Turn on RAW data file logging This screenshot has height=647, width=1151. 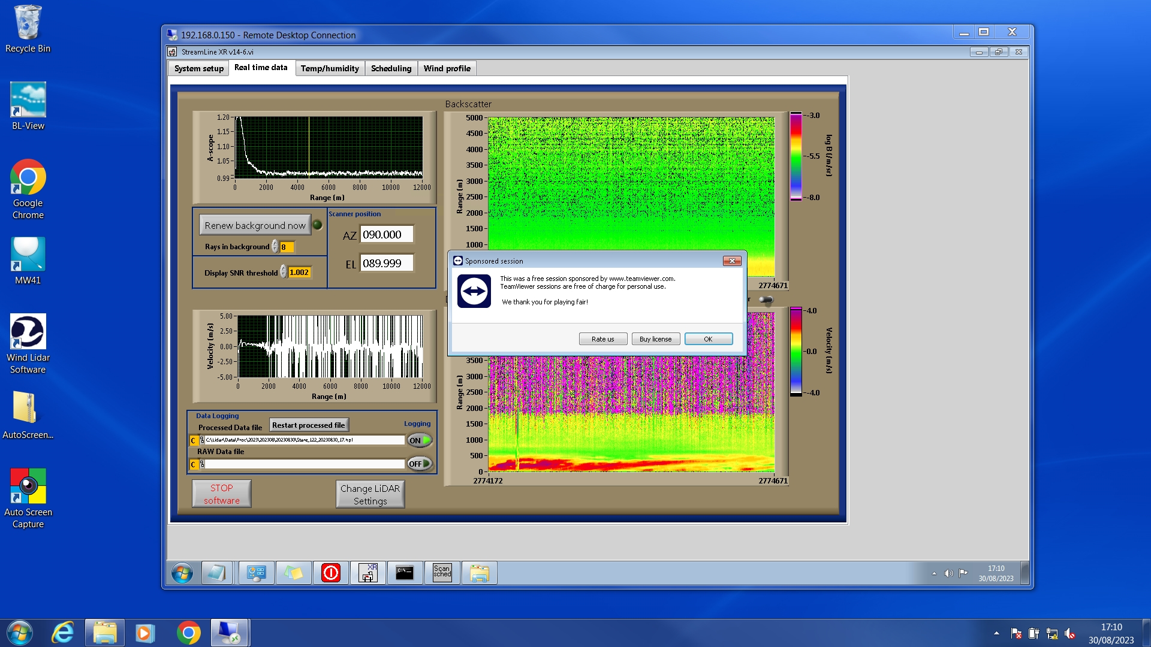pyautogui.click(x=420, y=464)
